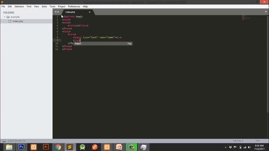The image size is (269, 151).
Task: Open File Explorer from the taskbar
Action: [x=9, y=147]
